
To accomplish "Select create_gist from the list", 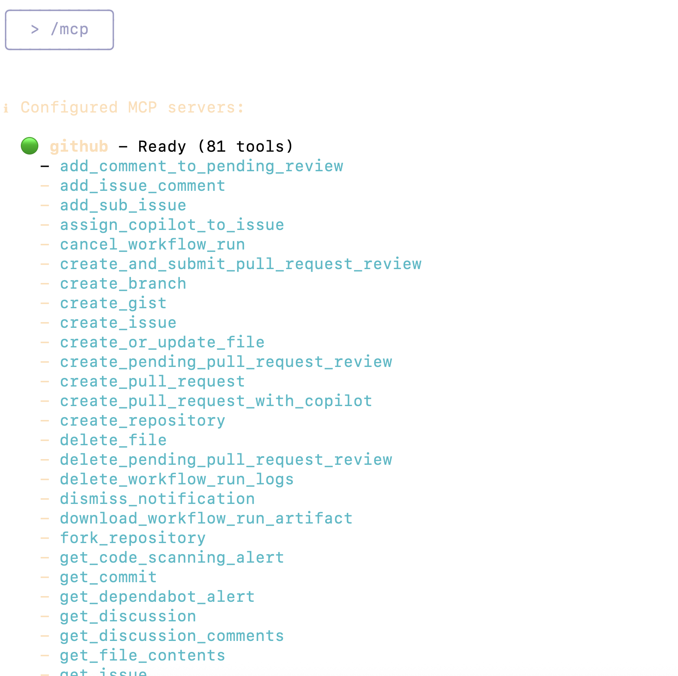I will coord(113,303).
